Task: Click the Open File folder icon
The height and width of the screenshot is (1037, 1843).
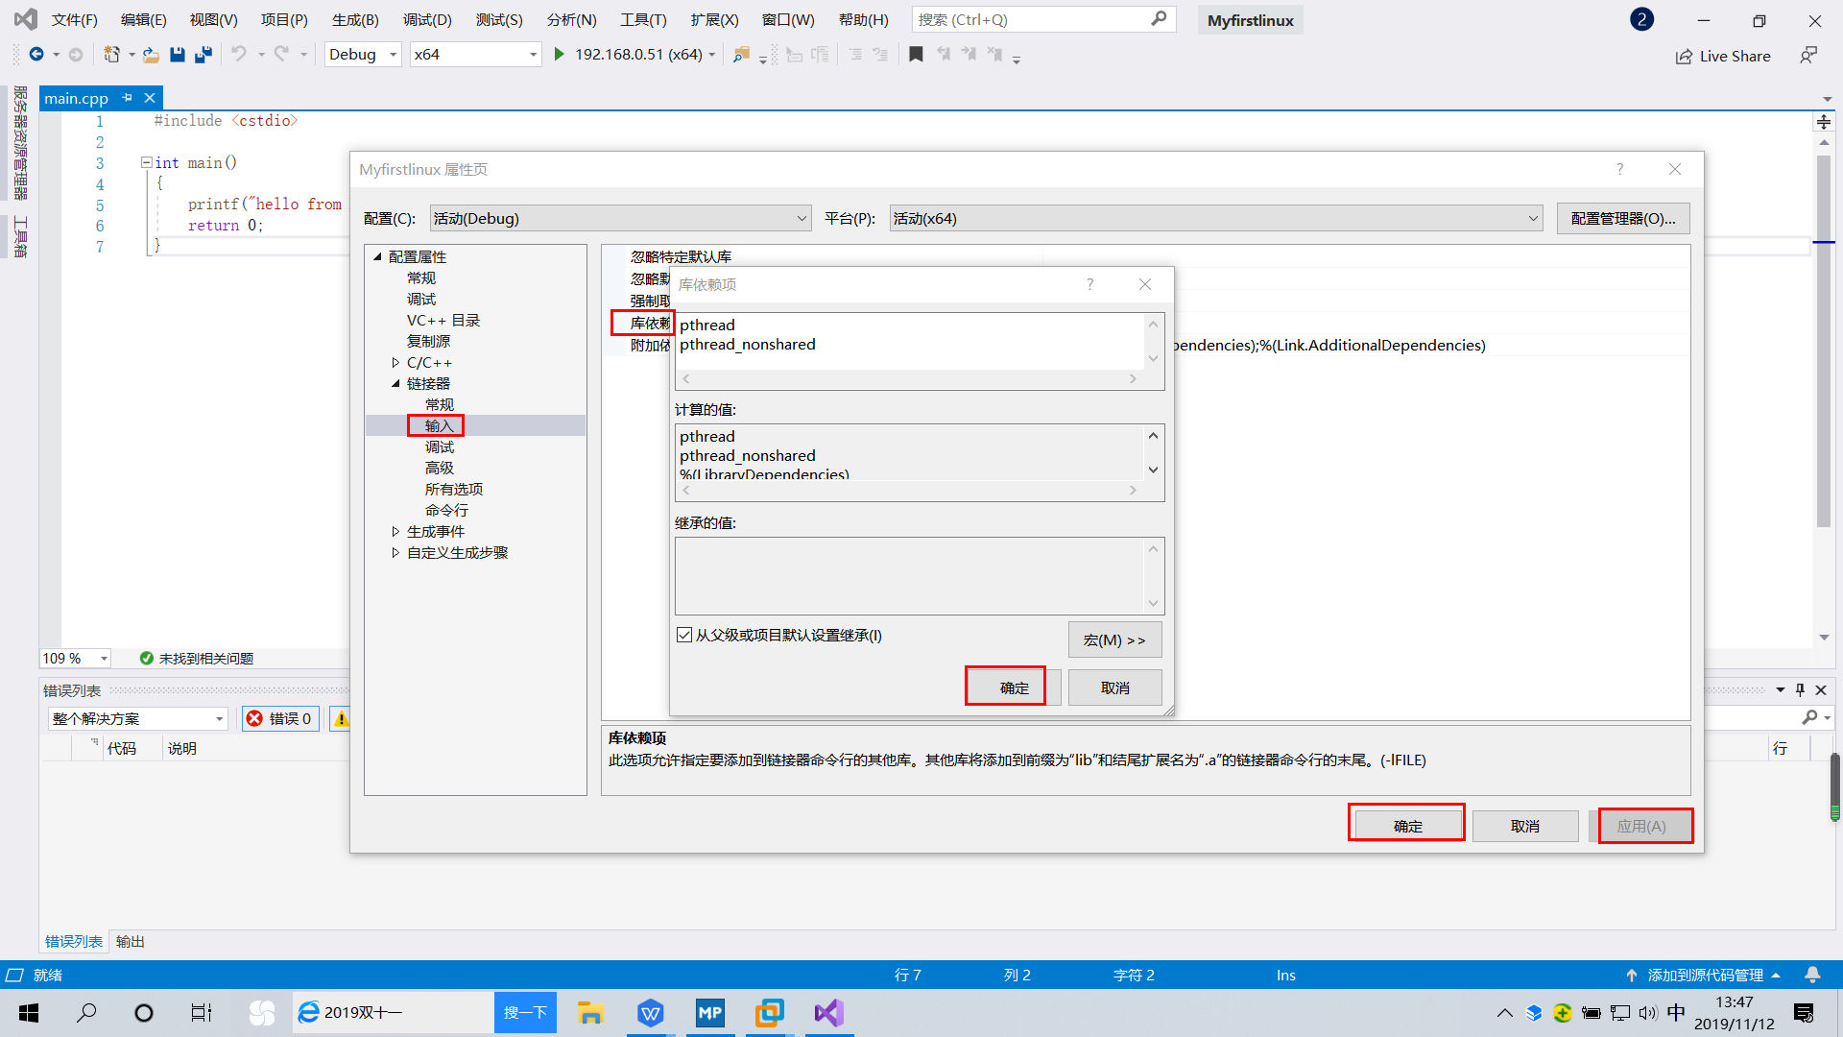Action: tap(151, 55)
